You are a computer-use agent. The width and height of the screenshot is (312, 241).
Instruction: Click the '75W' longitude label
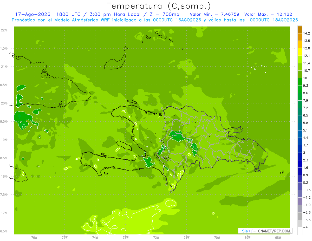(x=64, y=237)
